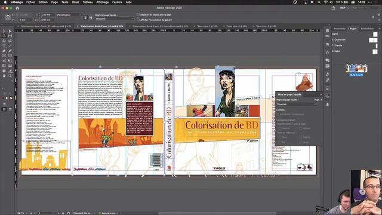382x215 pixels.
Task: Click the page width input field
Action: pos(47,15)
